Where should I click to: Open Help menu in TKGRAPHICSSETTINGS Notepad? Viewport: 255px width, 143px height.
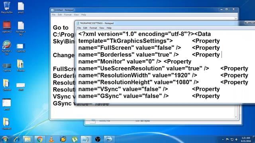tap(109, 28)
